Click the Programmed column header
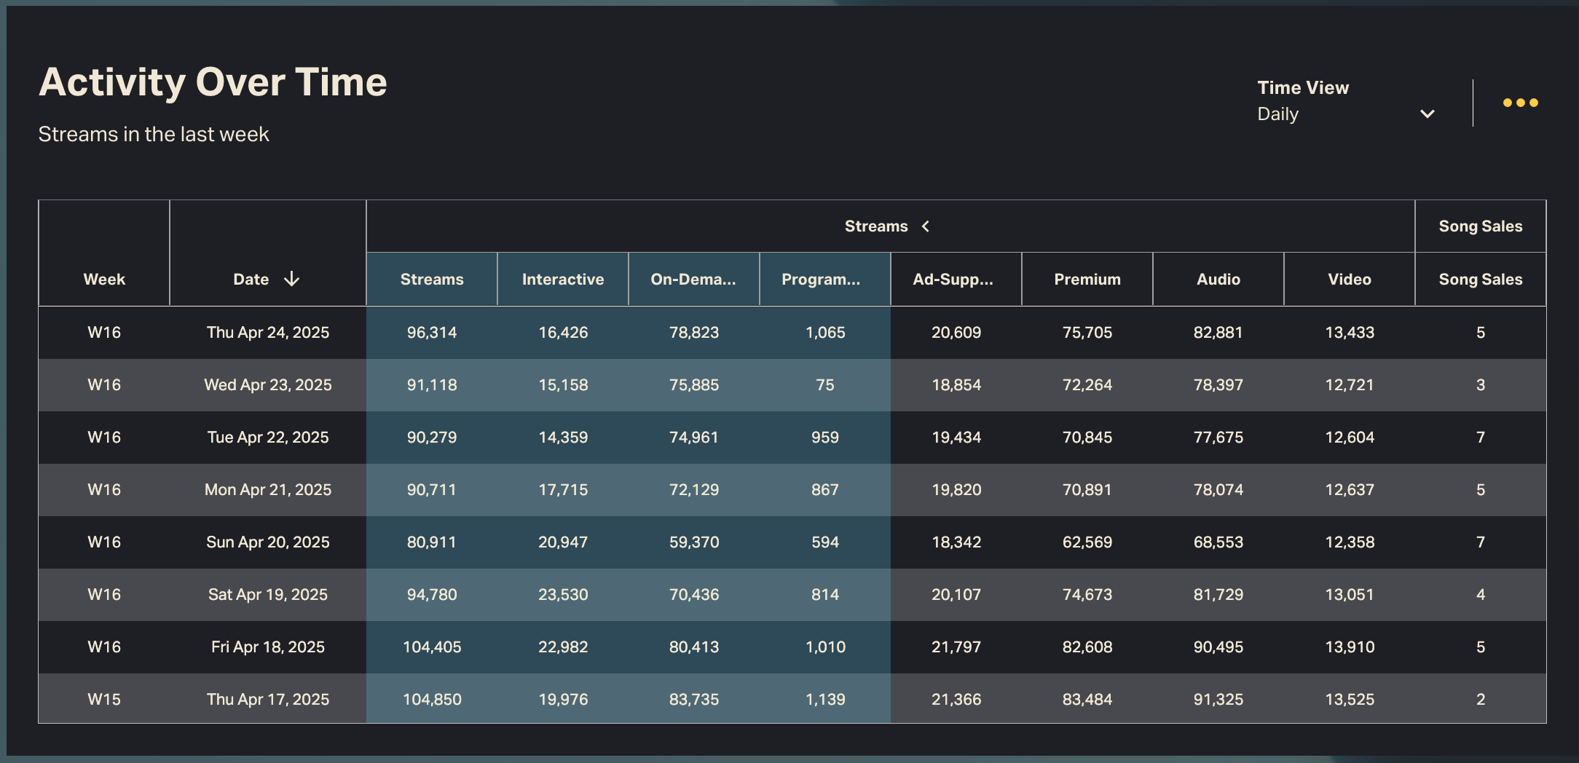This screenshot has height=763, width=1579. pyautogui.click(x=821, y=279)
